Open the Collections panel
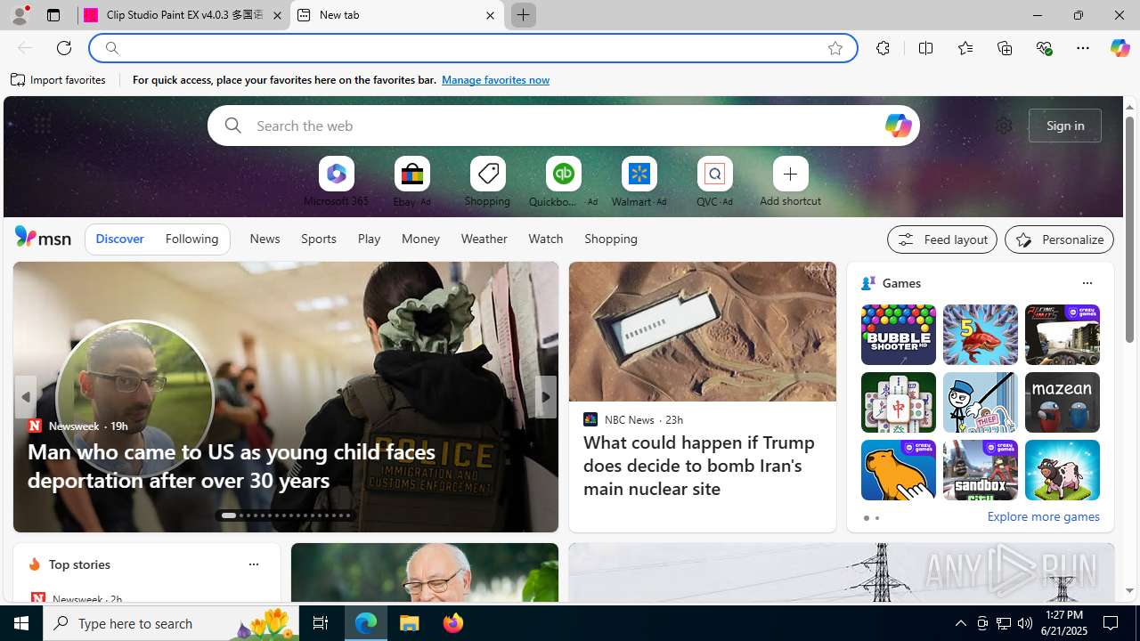 click(1005, 48)
